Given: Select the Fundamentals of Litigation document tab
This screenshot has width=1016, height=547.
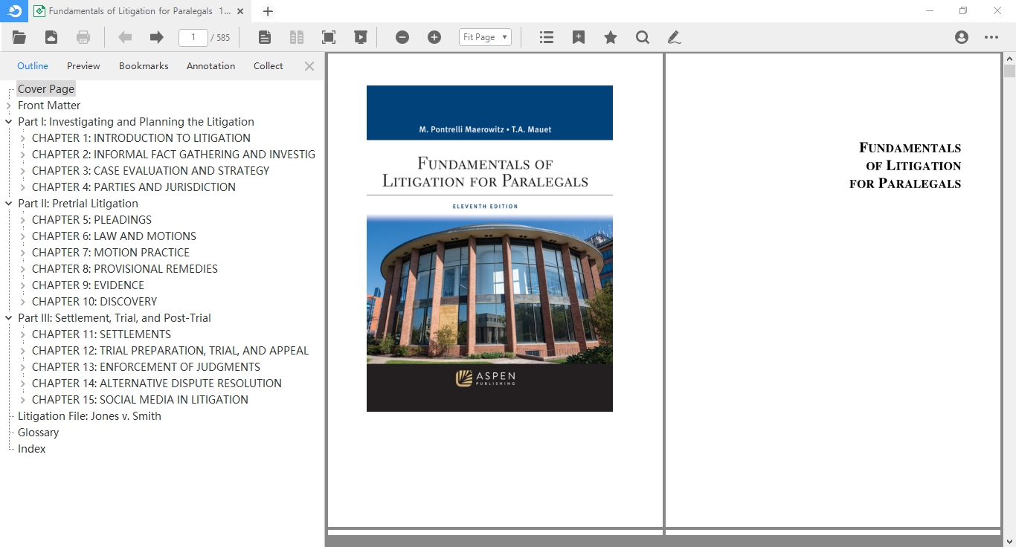Looking at the screenshot, I should (x=140, y=11).
